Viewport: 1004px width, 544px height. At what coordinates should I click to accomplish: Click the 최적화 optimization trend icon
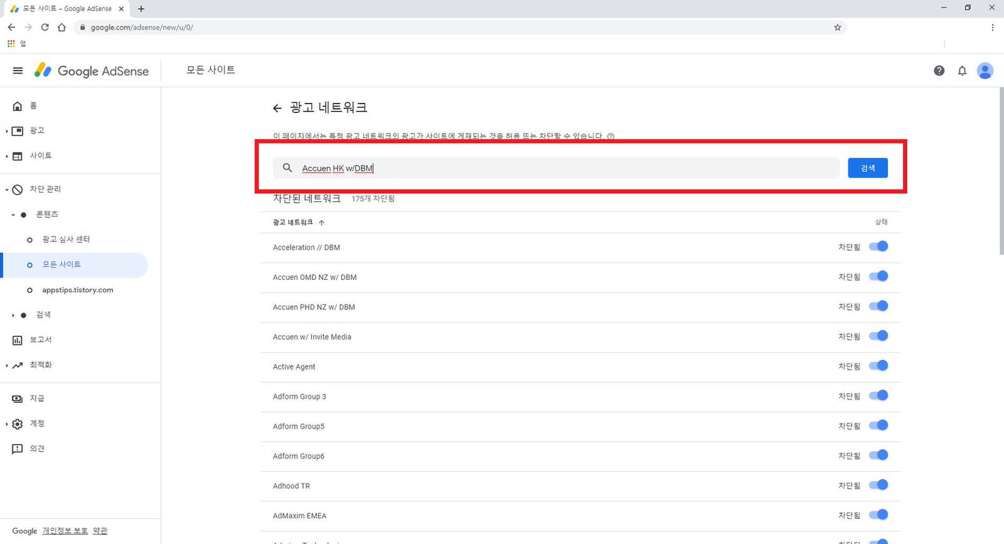pyautogui.click(x=18, y=365)
